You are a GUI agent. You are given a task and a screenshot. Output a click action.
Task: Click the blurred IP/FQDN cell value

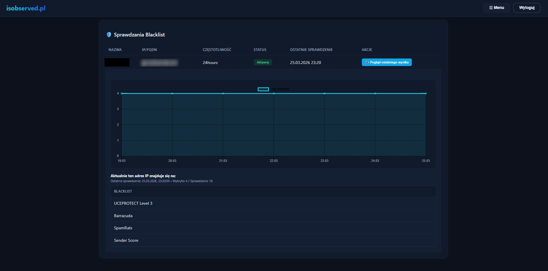click(x=159, y=63)
